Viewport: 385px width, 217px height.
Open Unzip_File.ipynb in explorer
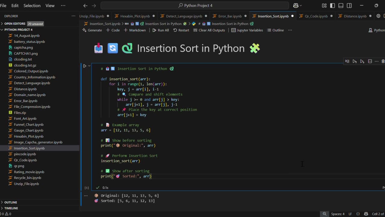[26, 184]
